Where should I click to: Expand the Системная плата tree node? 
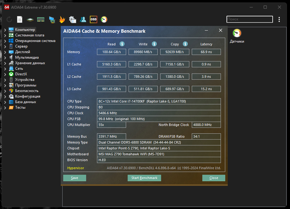5,36
